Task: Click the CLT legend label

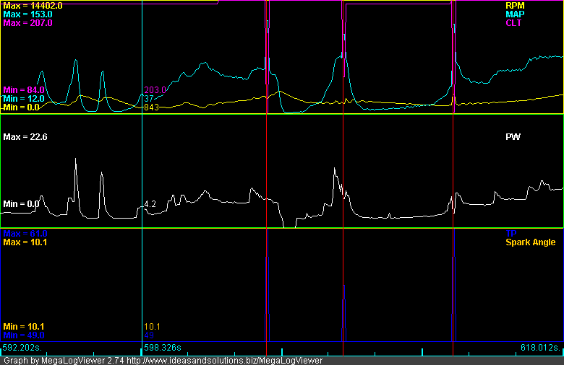Action: tap(514, 23)
